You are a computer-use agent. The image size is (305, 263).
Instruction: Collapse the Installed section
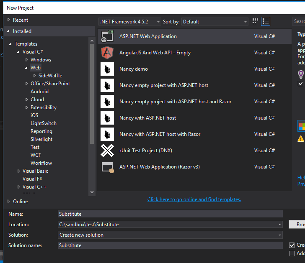click(8, 31)
